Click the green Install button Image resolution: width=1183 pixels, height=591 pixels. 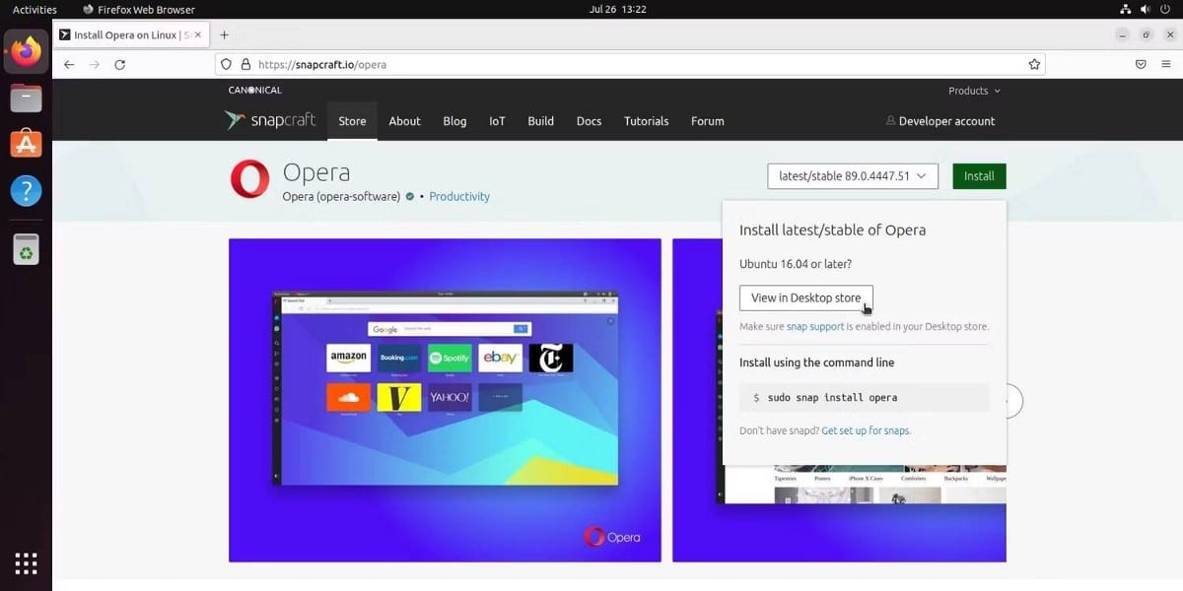point(978,175)
